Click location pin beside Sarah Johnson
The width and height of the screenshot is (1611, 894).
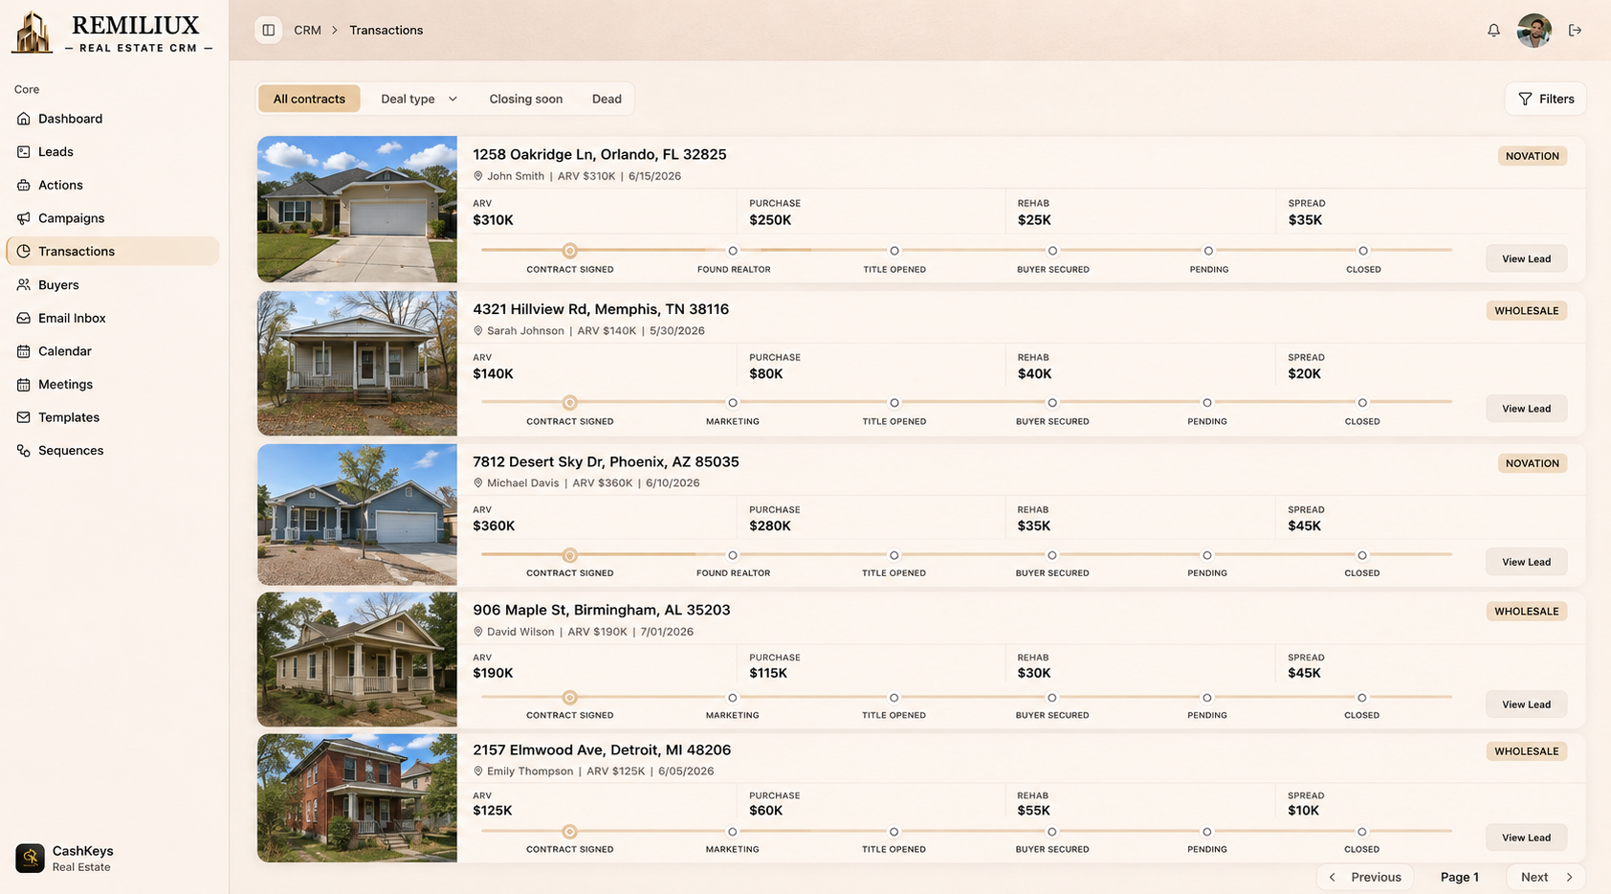(478, 330)
